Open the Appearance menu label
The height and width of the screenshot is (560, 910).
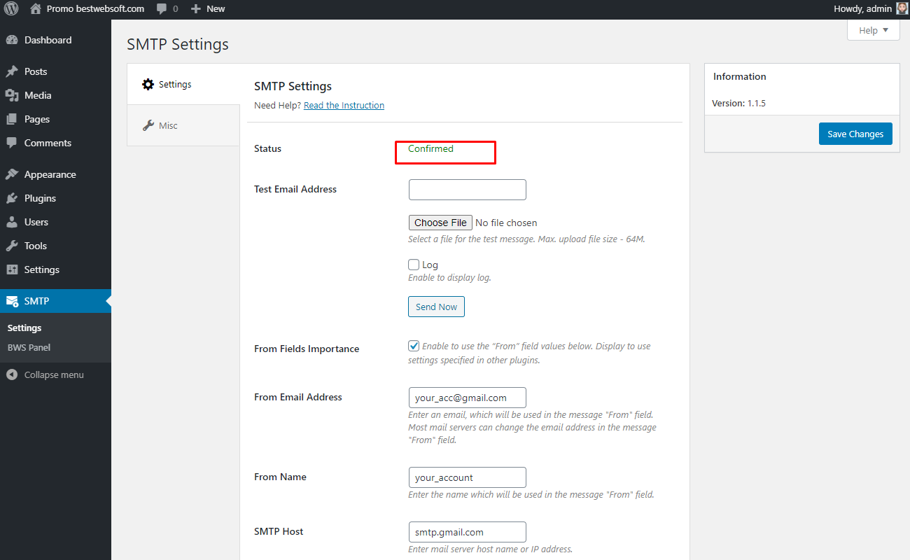coord(50,174)
